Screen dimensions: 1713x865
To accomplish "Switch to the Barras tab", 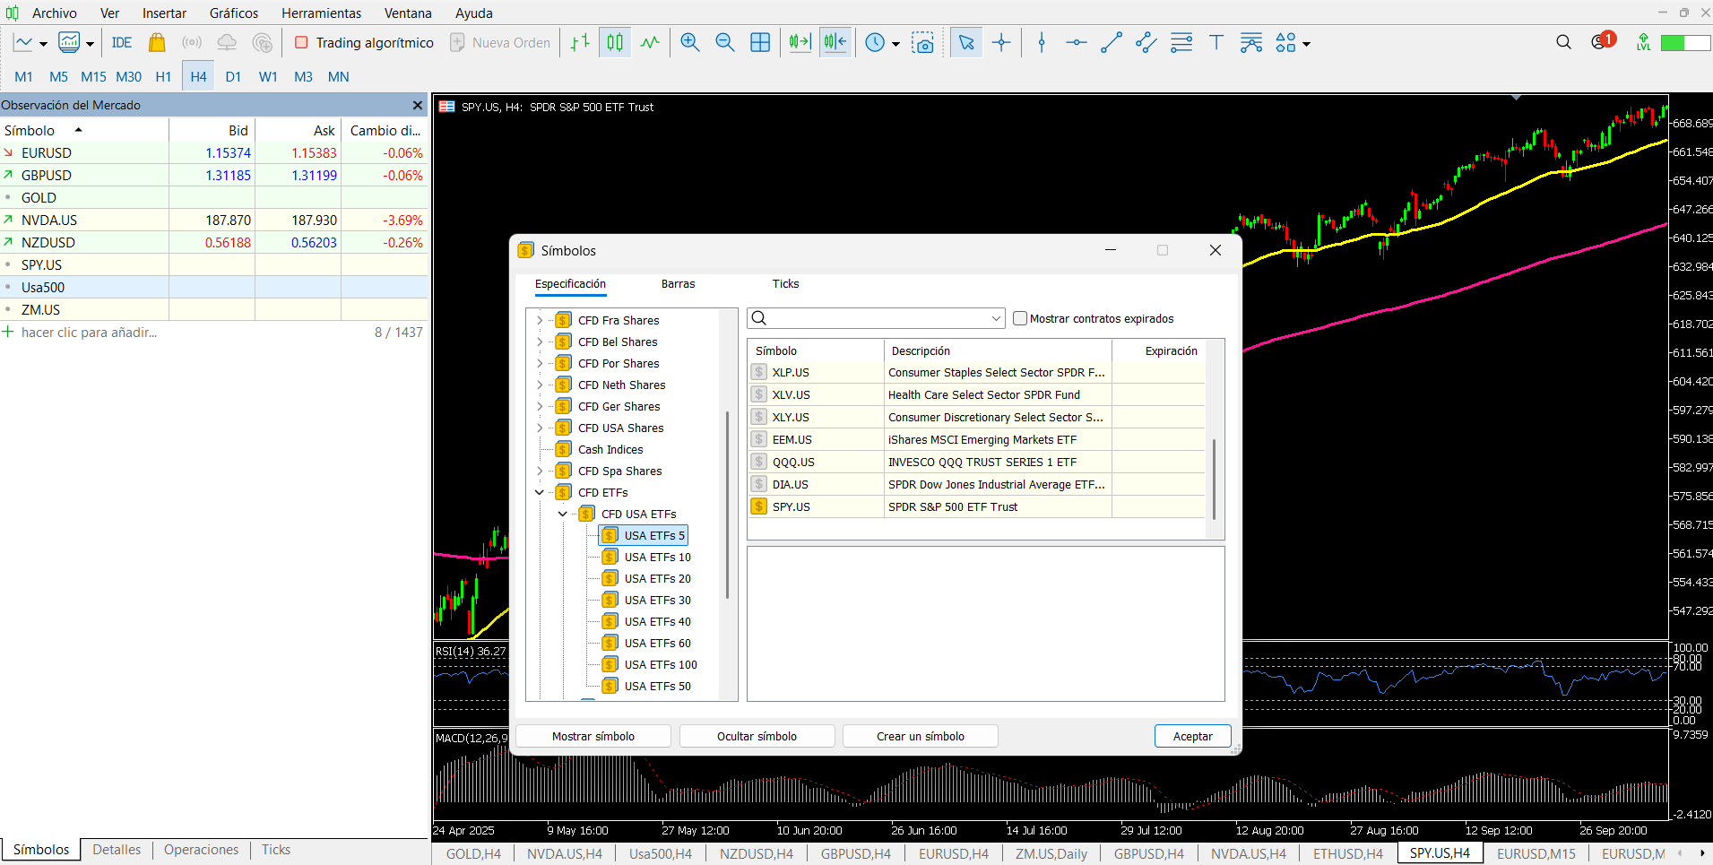I will (678, 284).
